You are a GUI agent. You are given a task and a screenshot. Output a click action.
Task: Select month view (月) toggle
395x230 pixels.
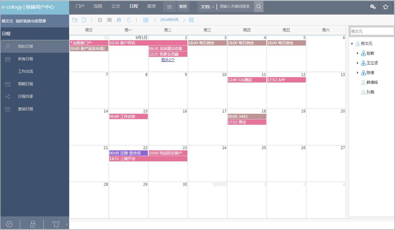coord(119,20)
